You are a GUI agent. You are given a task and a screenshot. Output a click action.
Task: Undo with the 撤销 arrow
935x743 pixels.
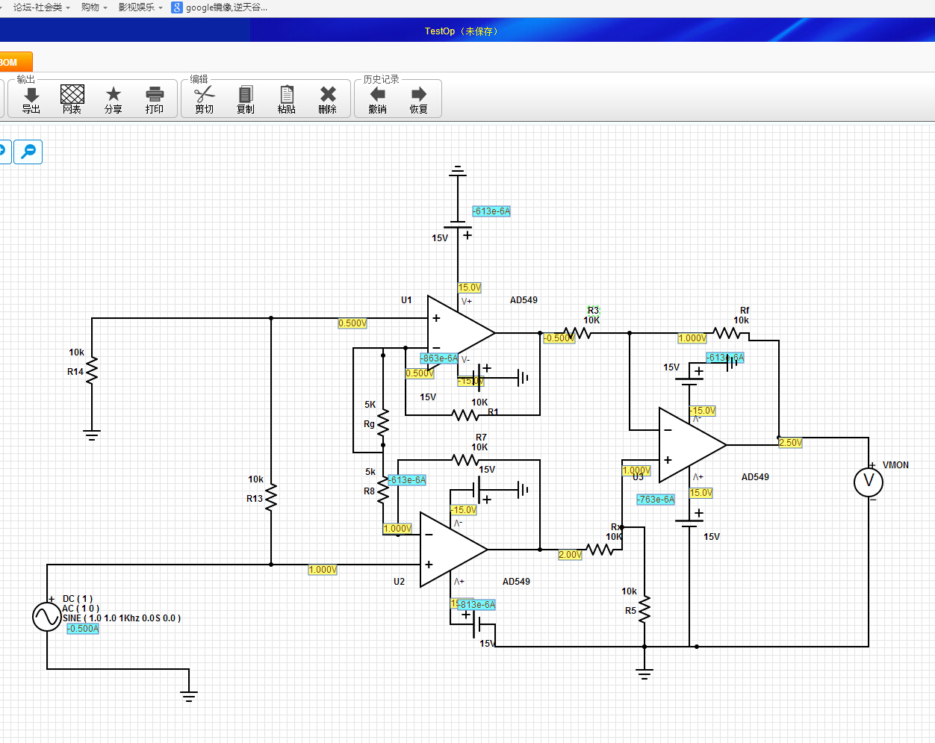[x=378, y=99]
